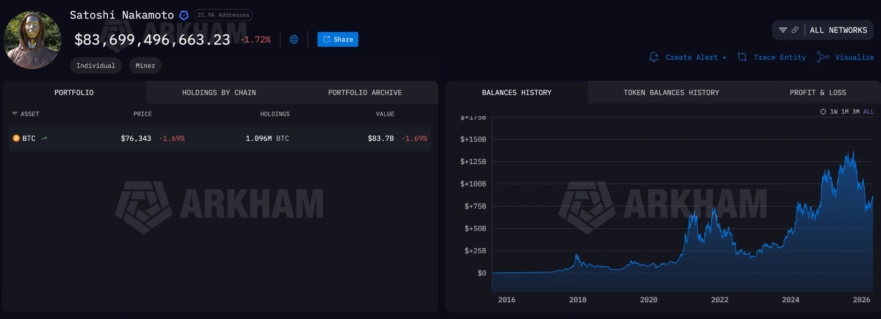Click the Trace Entity icon

pos(742,57)
